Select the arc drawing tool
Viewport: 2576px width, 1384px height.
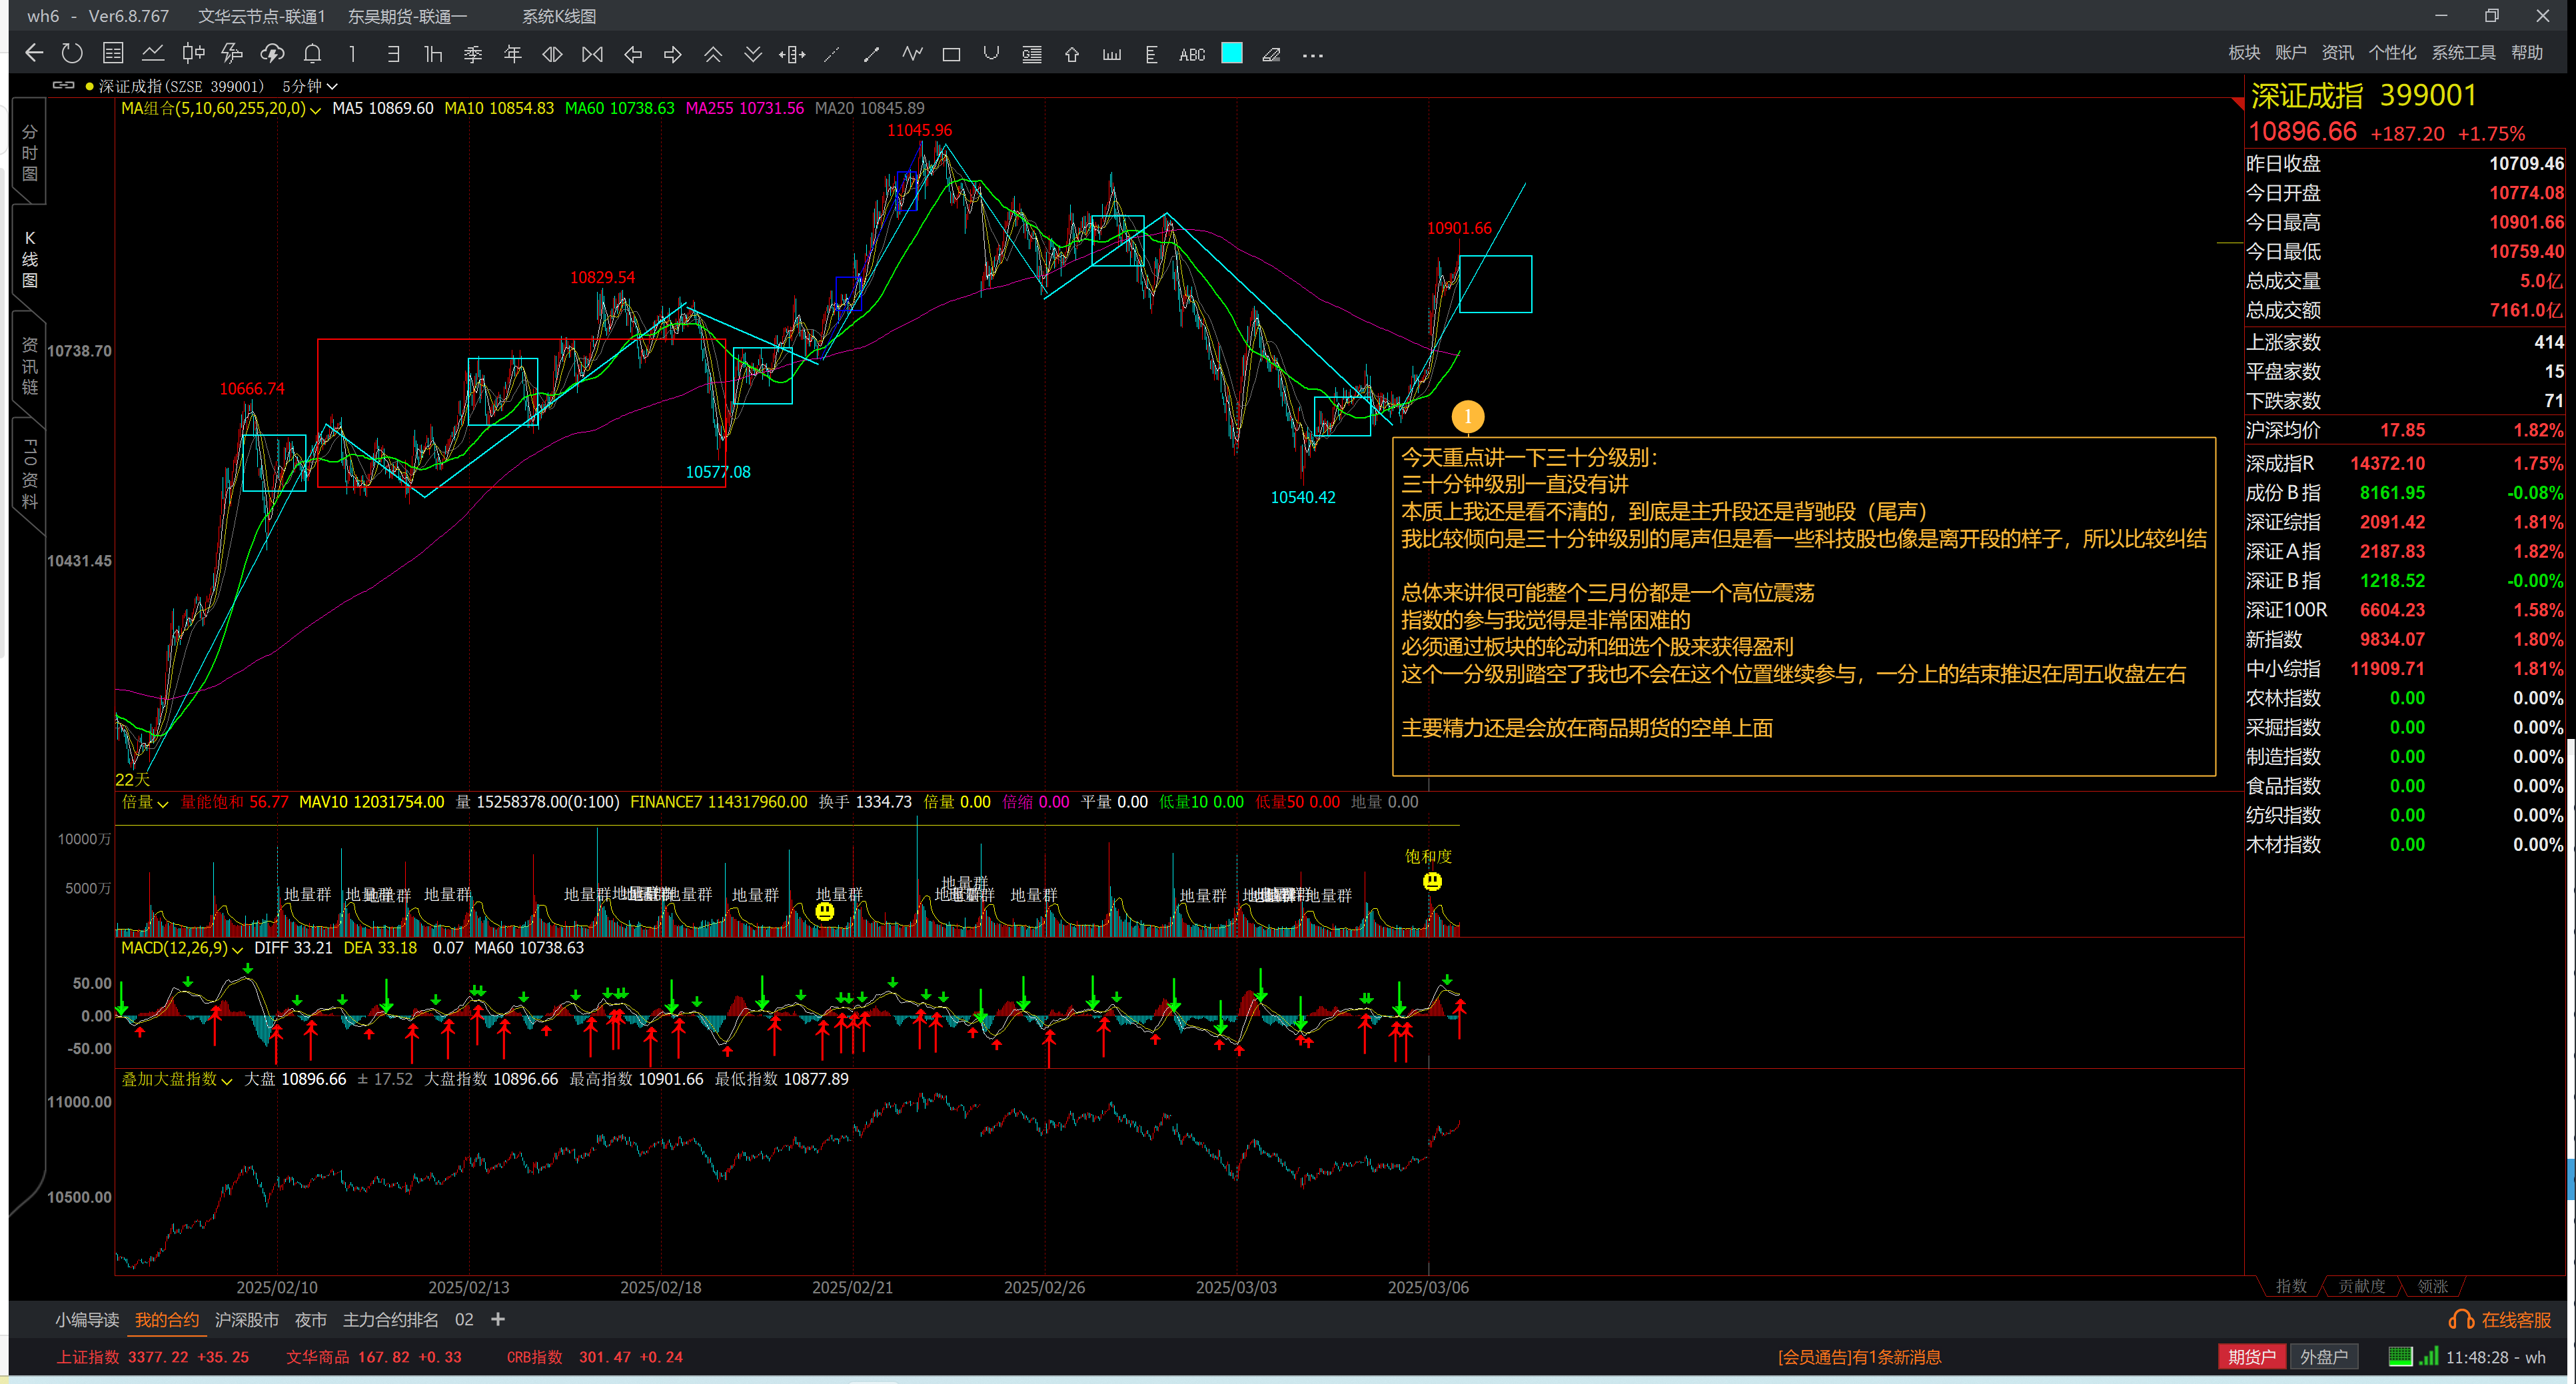pos(991,54)
